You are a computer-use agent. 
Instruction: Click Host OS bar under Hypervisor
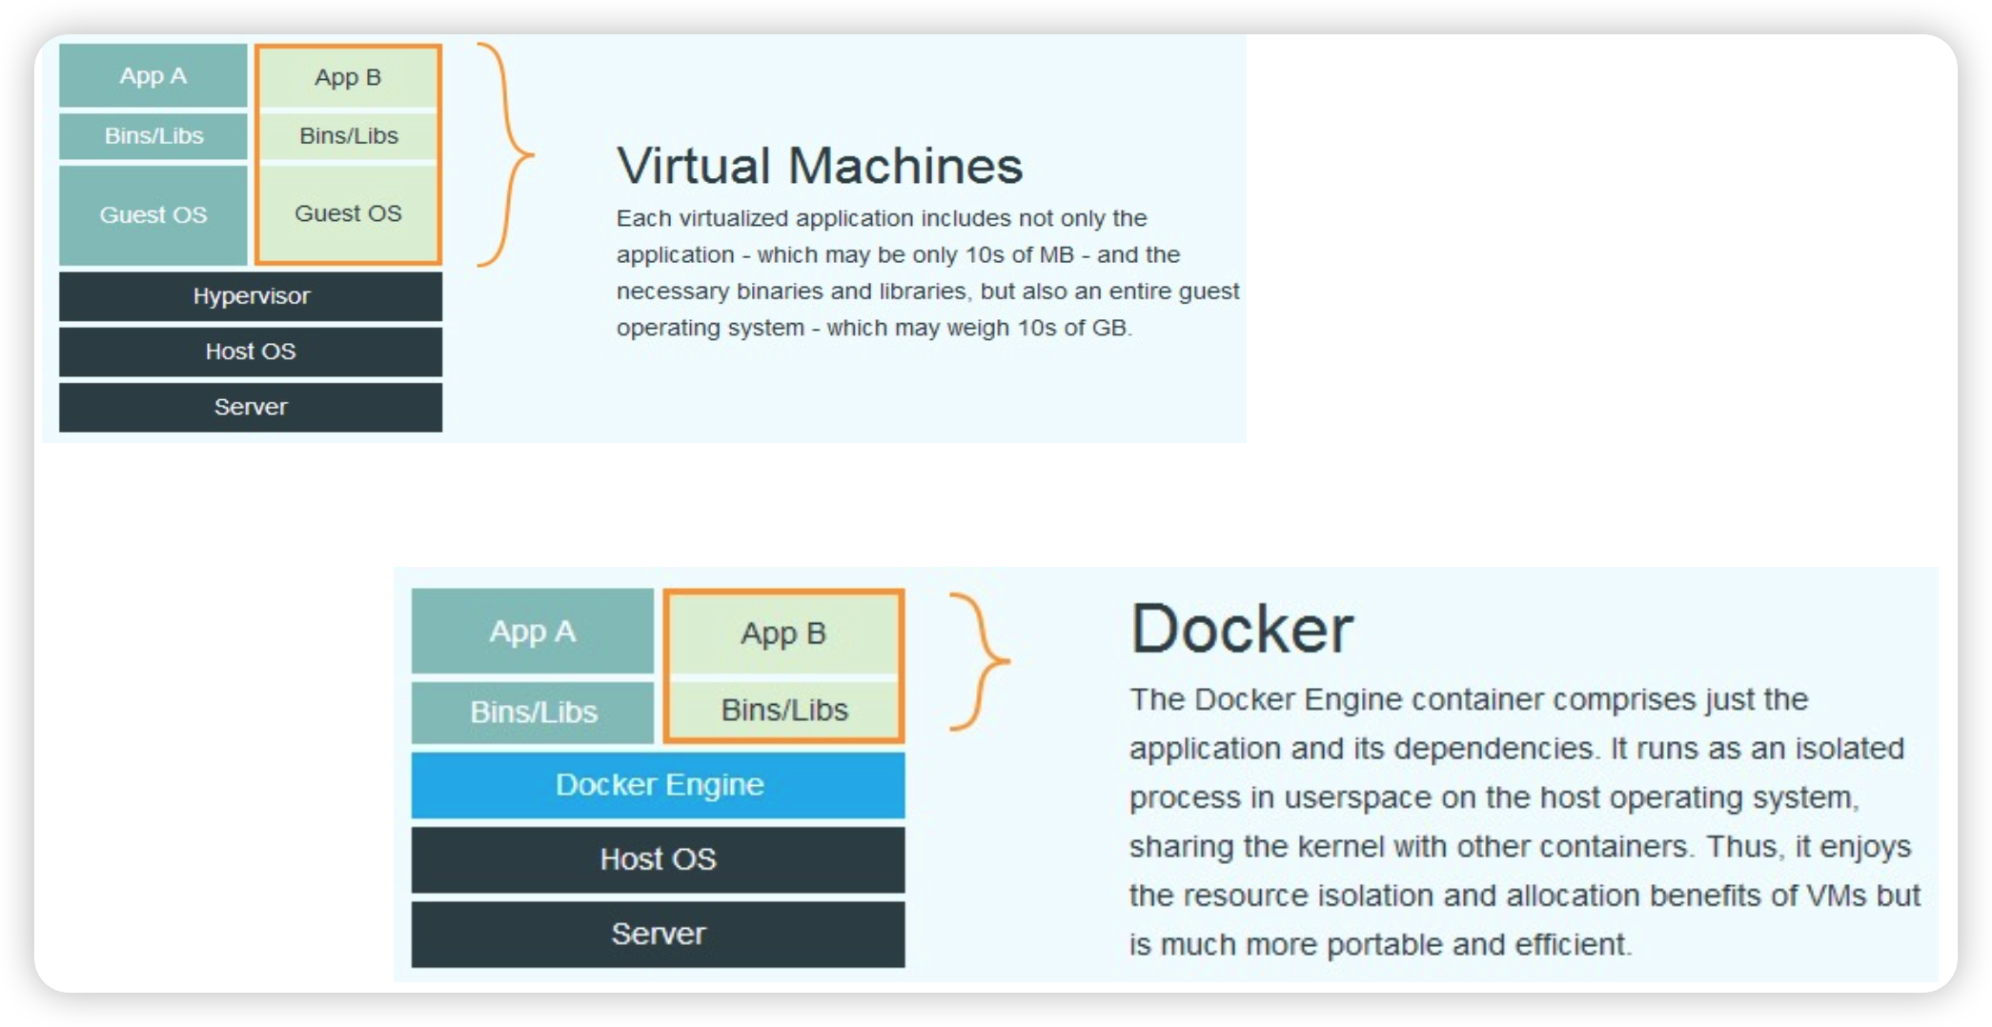[x=251, y=351]
